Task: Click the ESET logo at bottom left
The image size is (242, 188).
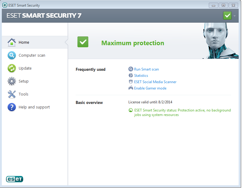Action: (14, 179)
